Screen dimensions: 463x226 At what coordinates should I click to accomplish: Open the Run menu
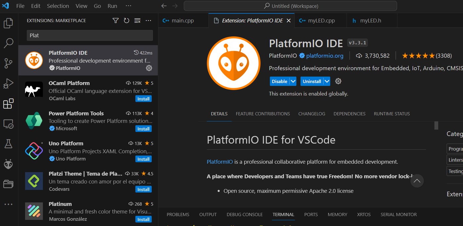point(112,6)
